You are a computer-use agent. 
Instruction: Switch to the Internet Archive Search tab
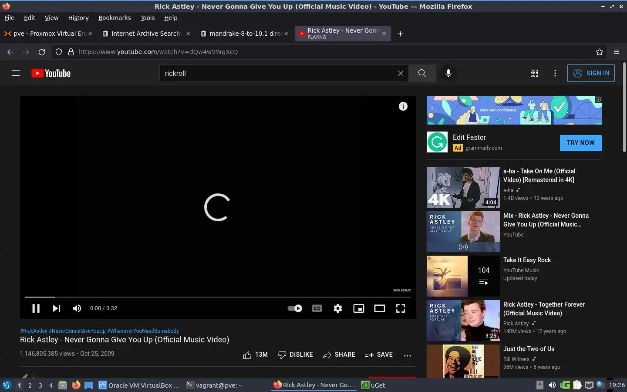coord(146,34)
